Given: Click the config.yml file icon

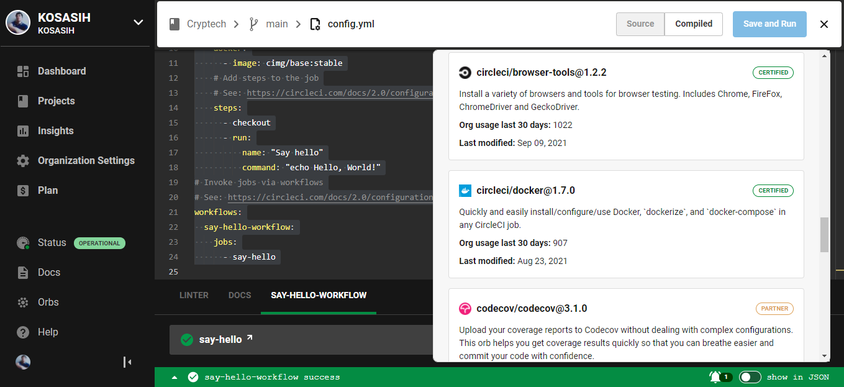Looking at the screenshot, I should pos(315,24).
